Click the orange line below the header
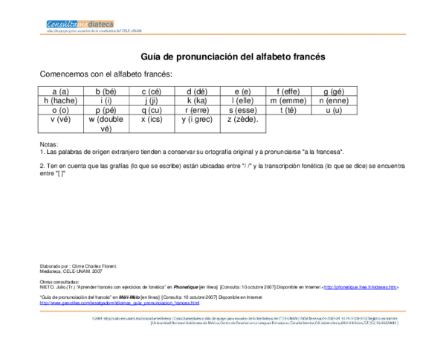 tap(223, 36)
